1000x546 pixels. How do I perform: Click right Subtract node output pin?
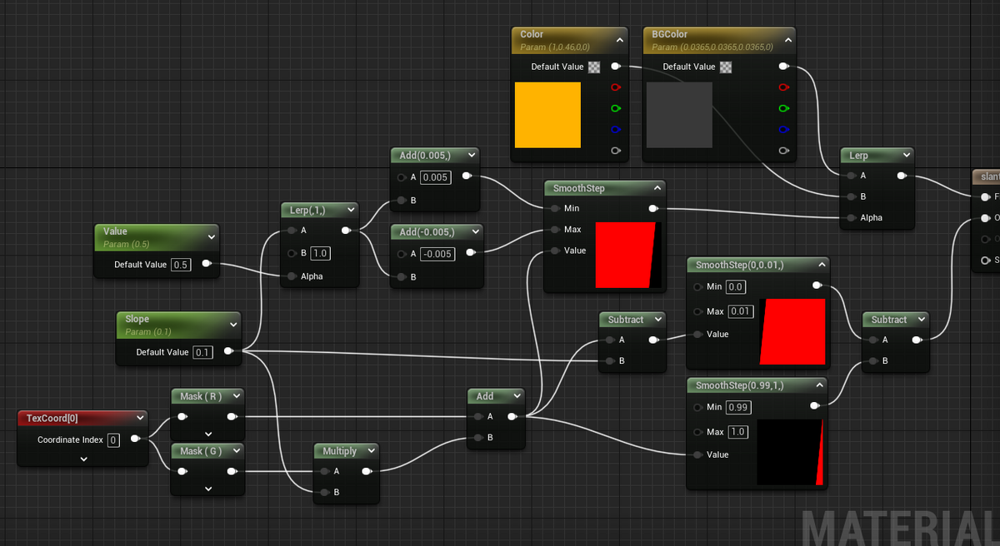[917, 340]
